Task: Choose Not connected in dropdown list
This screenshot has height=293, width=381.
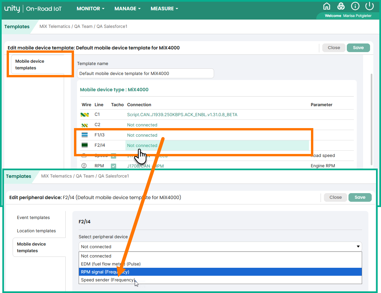Action: (x=220, y=256)
